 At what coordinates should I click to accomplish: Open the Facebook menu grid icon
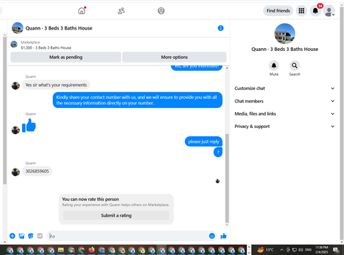(x=301, y=11)
